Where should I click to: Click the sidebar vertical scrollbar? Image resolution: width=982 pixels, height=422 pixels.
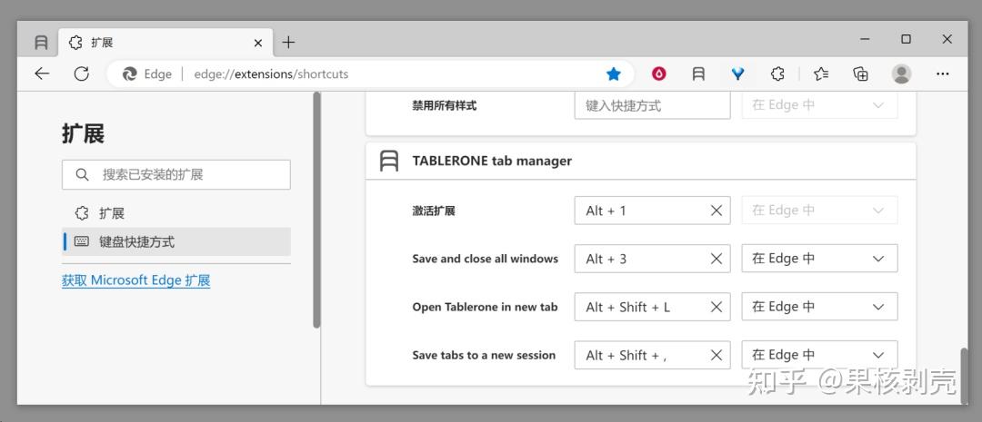pyautogui.click(x=317, y=210)
